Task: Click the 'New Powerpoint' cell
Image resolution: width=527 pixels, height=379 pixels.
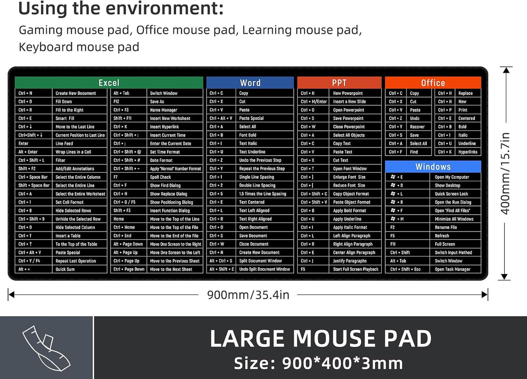Action: 356,93
